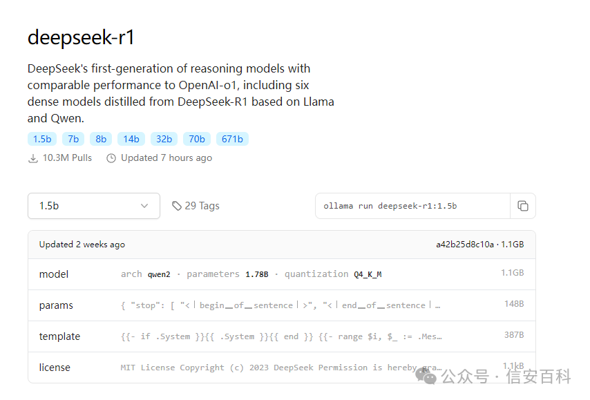Click the ollama run command field
Screen dimensions: 590x400
[x=412, y=206]
